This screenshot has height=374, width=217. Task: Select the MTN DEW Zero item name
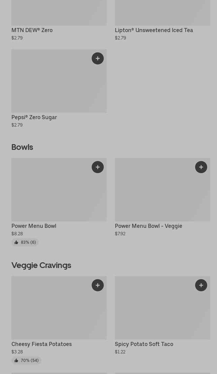tap(32, 30)
